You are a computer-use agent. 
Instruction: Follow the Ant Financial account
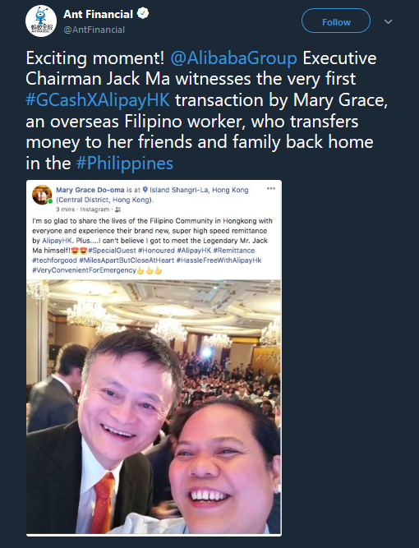336,21
